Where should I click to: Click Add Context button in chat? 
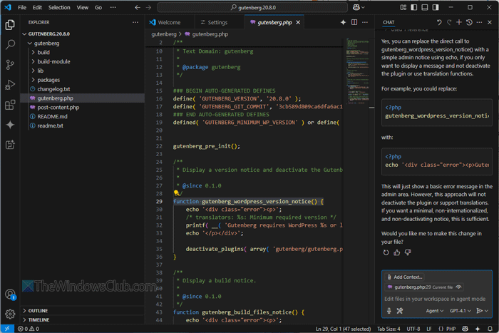click(405, 277)
